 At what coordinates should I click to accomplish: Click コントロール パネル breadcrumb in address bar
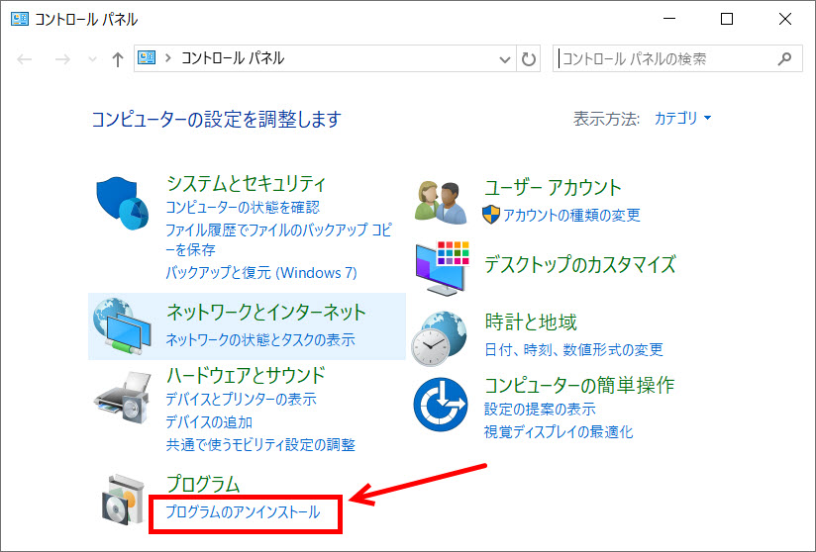pyautogui.click(x=232, y=58)
